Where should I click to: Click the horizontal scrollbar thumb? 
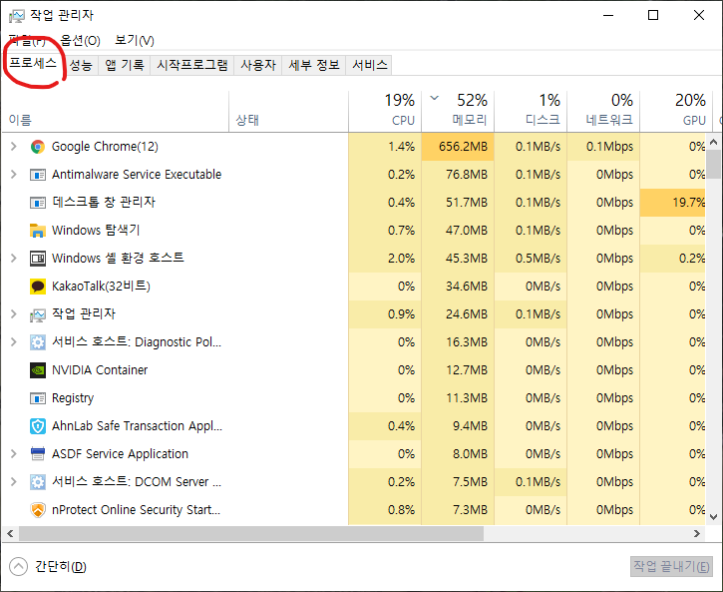click(x=251, y=534)
